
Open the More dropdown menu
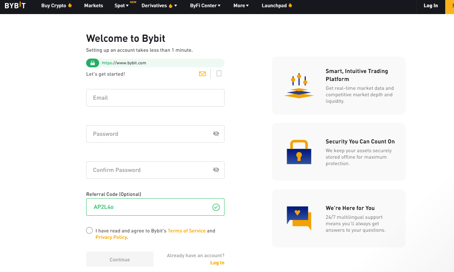click(241, 5)
